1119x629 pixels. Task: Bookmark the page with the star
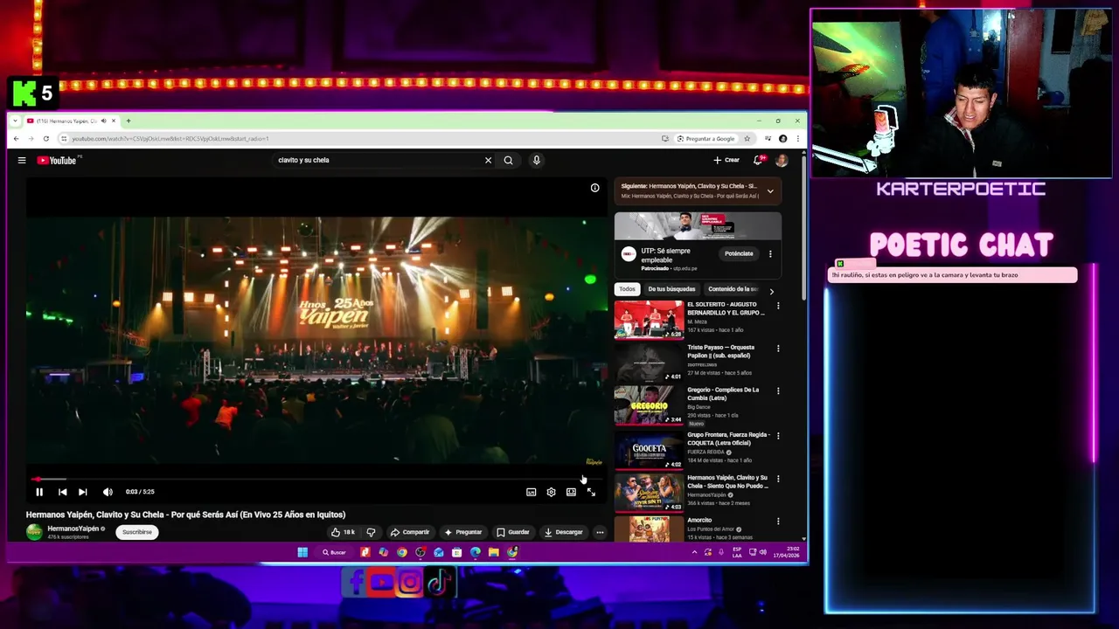coord(747,139)
